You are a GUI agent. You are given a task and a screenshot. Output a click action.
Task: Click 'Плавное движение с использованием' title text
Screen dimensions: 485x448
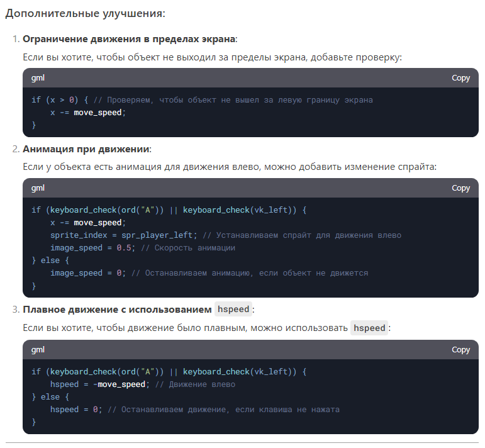(117, 310)
